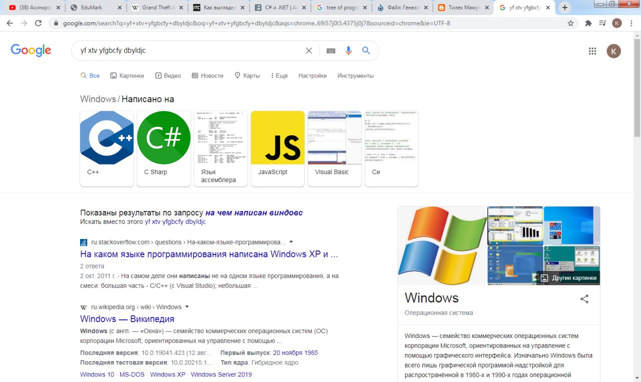Share the Windows knowledge panel
This screenshot has width=641, height=382.
click(584, 299)
